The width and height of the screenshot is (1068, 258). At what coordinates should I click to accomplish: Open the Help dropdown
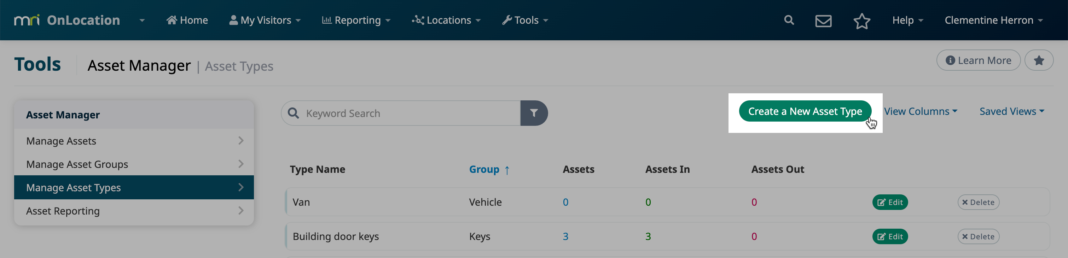907,20
